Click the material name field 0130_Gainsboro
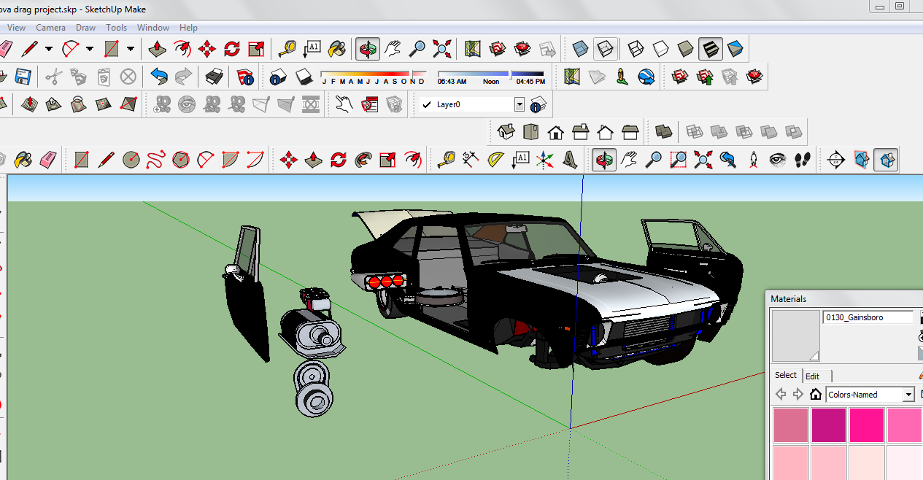Viewport: 923px width, 480px height. 868,317
